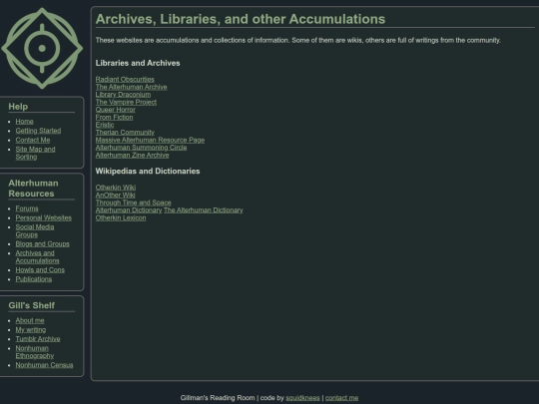Open Massive Alterhuman Resource Page
539x404 pixels.
point(150,140)
